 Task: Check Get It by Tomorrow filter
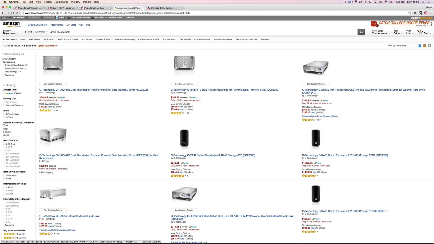(4, 105)
